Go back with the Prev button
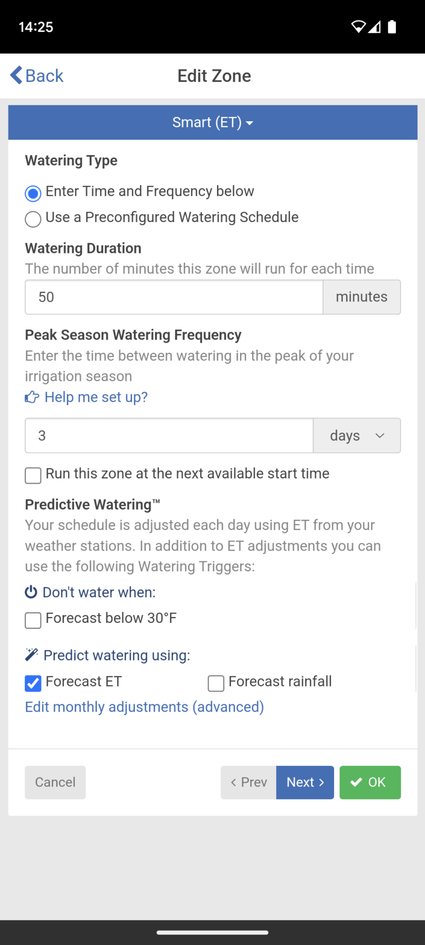Screen dimensions: 425x945 [249, 782]
